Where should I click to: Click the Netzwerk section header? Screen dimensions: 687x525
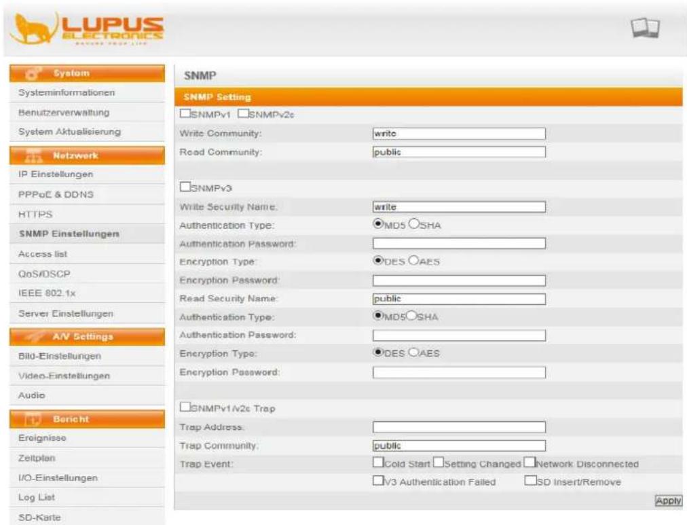tap(87, 156)
